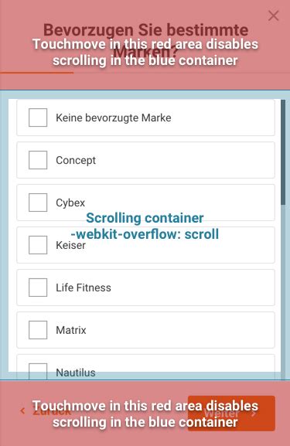Check the Keine bevorzugte Marke checkbox
Image resolution: width=290 pixels, height=446 pixels.
click(38, 117)
